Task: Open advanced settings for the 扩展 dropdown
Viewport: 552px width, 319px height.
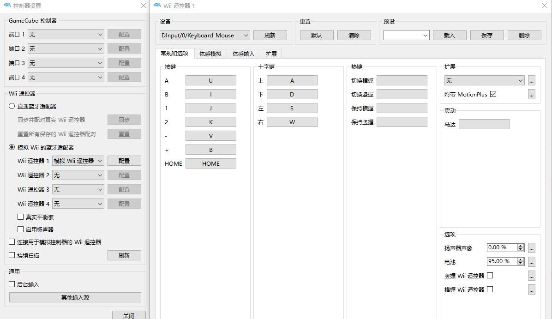Action: tap(531, 80)
